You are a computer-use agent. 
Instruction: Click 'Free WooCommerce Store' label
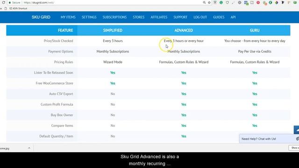(x=54, y=83)
